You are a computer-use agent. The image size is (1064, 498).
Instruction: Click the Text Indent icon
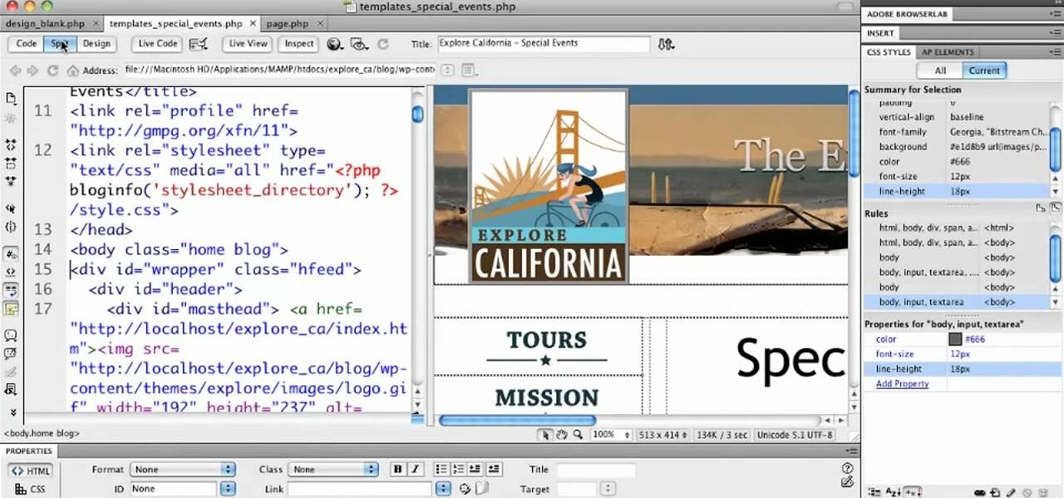pyautogui.click(x=494, y=469)
